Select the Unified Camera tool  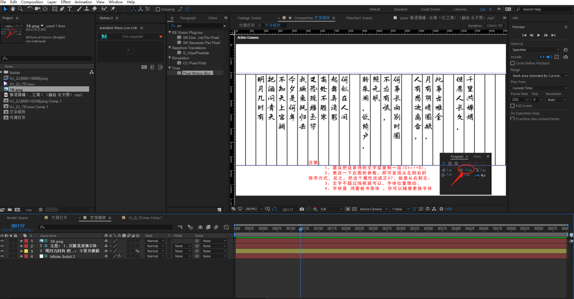[37, 9]
